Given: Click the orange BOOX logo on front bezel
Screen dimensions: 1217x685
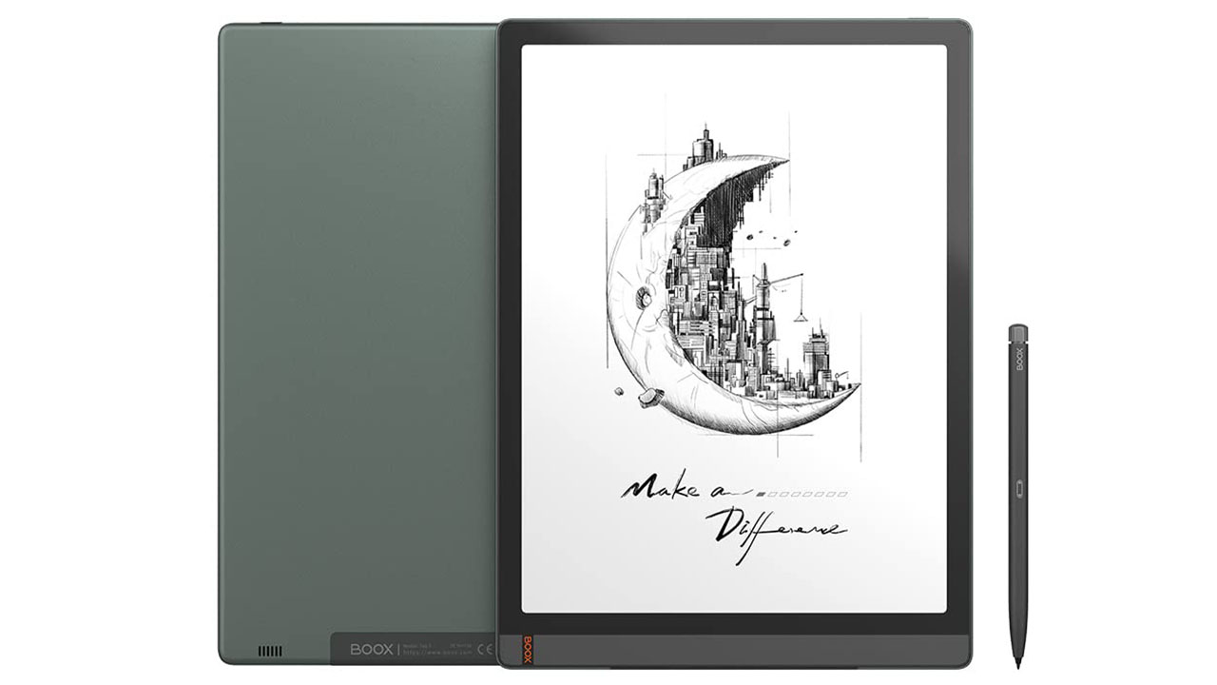Looking at the screenshot, I should click(528, 648).
